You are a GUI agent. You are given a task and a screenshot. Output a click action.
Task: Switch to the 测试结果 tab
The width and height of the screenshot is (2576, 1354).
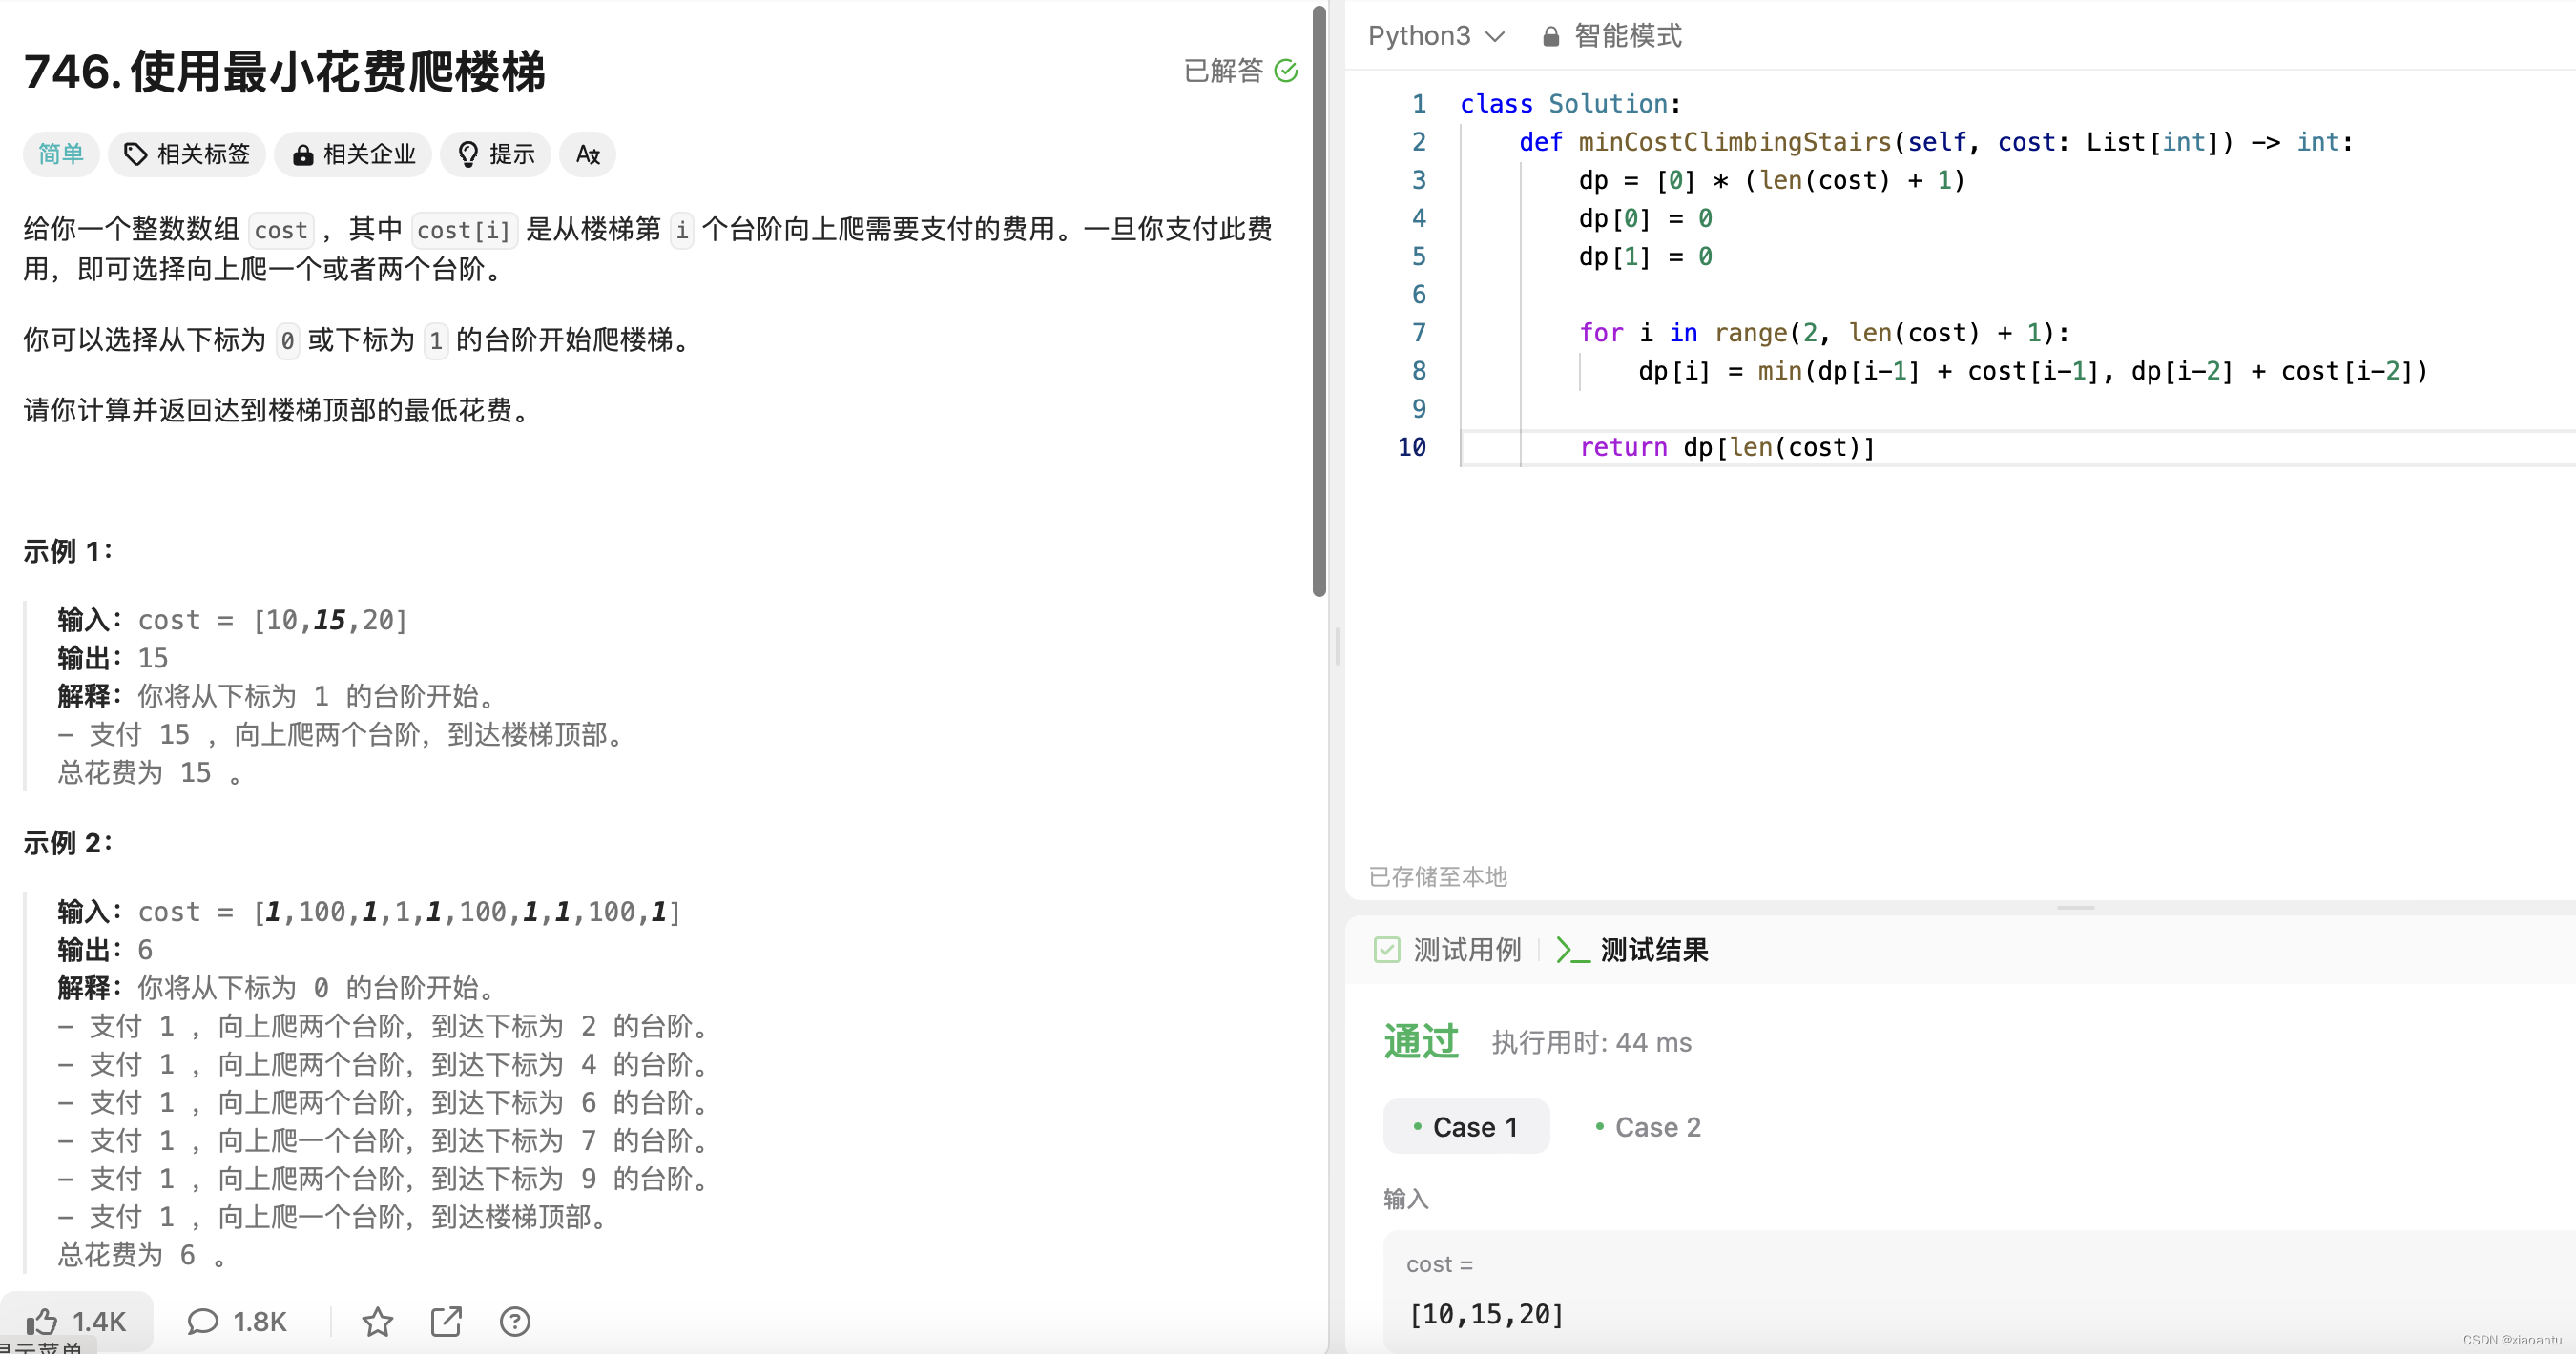(x=1633, y=950)
